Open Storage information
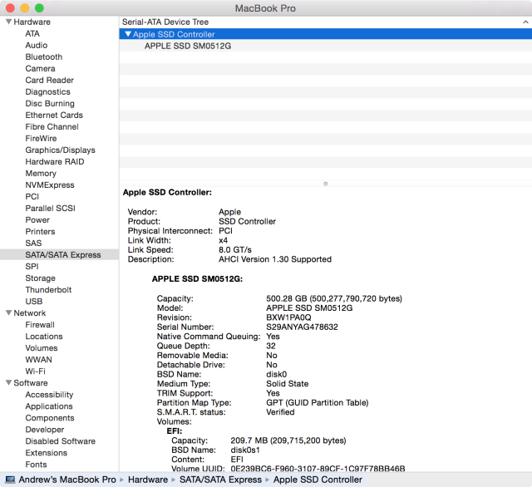Image resolution: width=532 pixels, height=487 pixels. pos(40,278)
